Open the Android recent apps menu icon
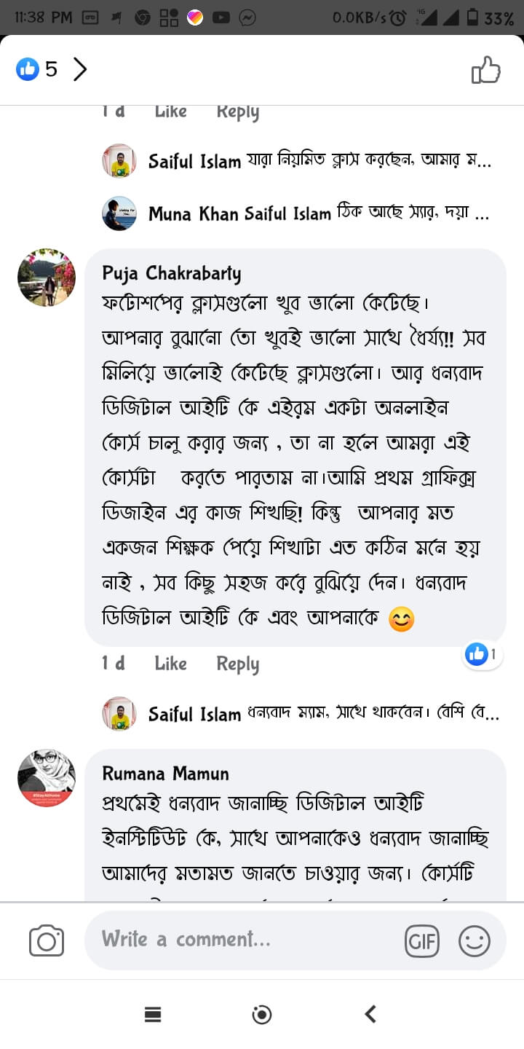The width and height of the screenshot is (524, 1049). pos(153,1014)
